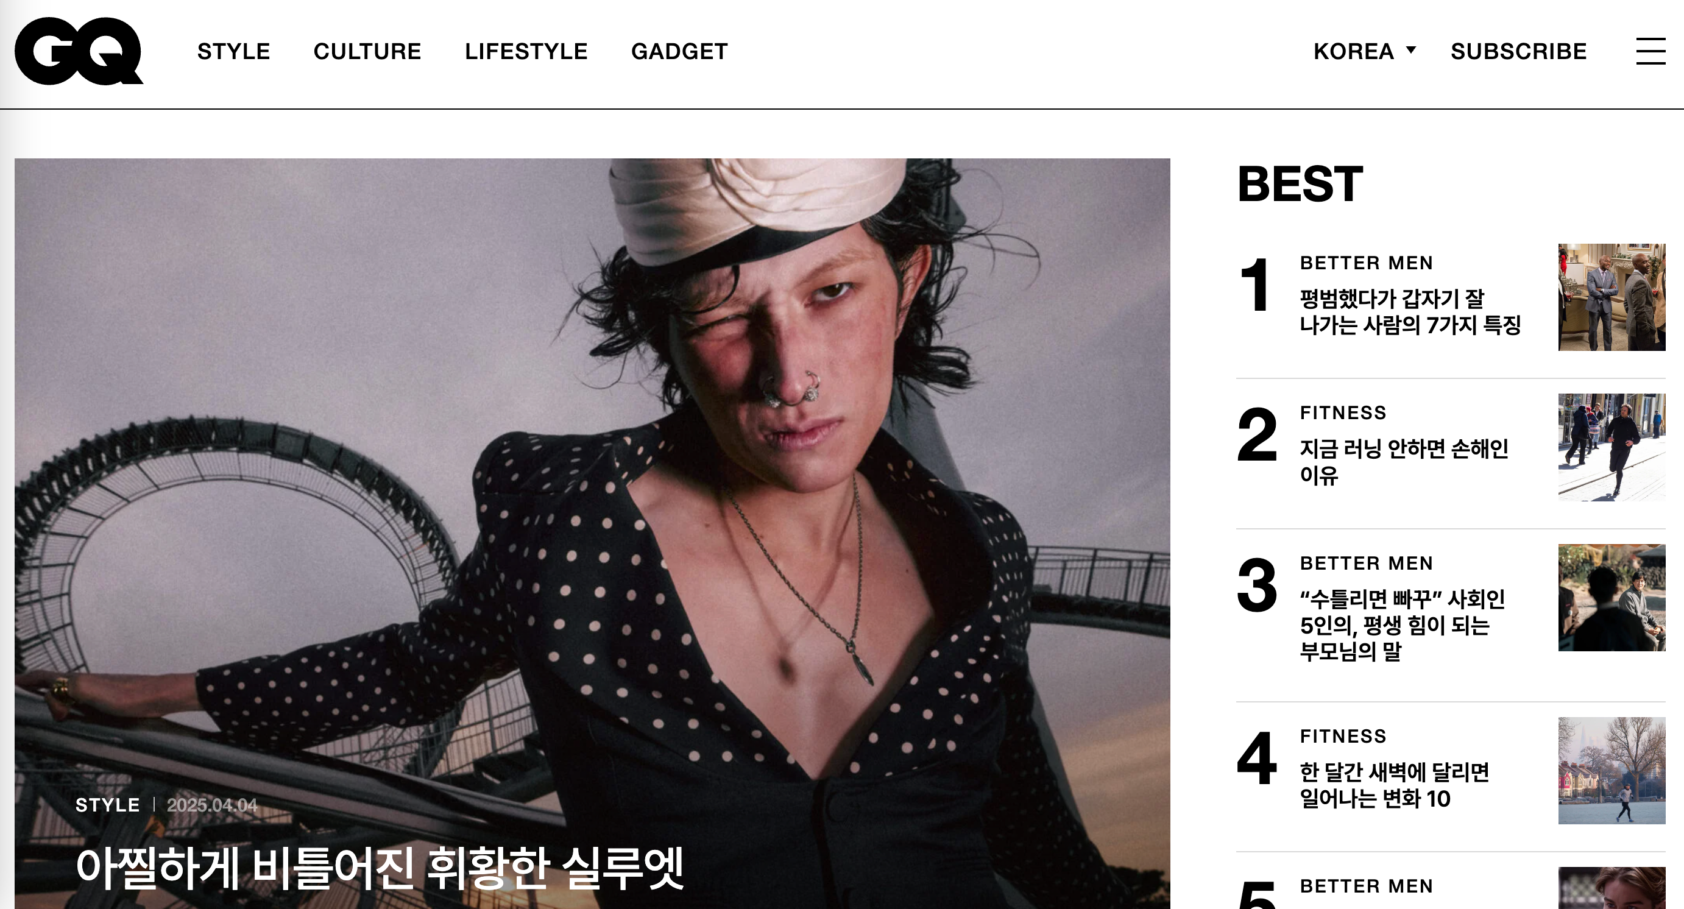This screenshot has width=1684, height=909.
Task: Open the article 한 달간 새벽에 달리면 일어나는 변화 10
Action: [1394, 785]
